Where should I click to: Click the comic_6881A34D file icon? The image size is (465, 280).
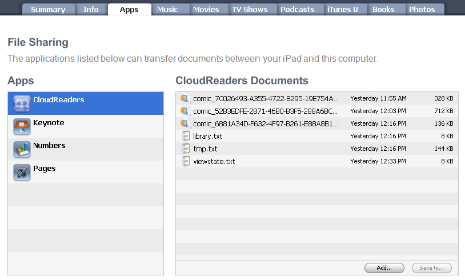pyautogui.click(x=185, y=123)
